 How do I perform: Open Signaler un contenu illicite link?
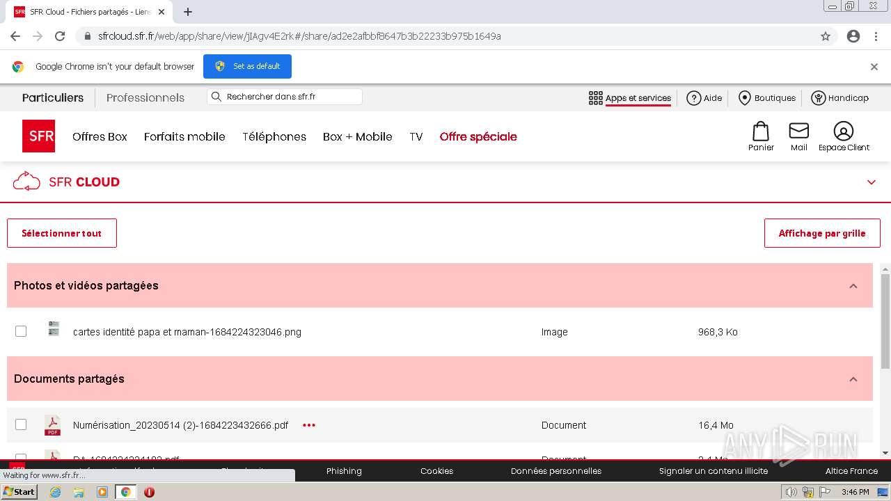tap(713, 471)
